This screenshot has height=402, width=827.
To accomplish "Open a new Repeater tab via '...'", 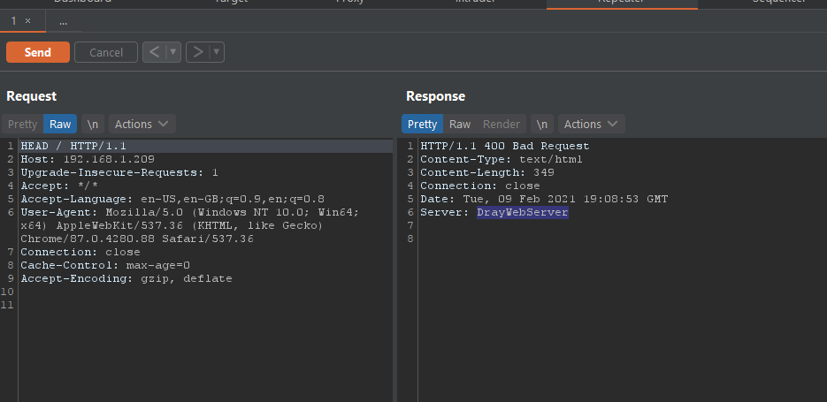I will point(64,21).
